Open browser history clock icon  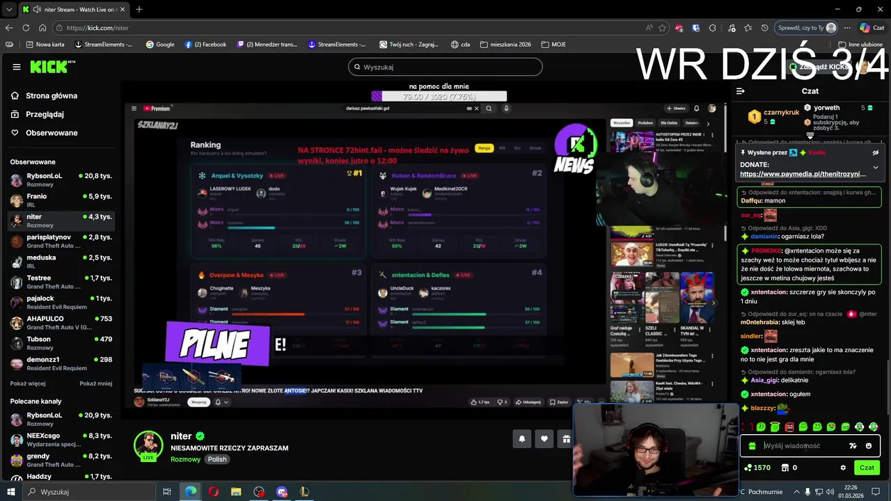tap(764, 28)
